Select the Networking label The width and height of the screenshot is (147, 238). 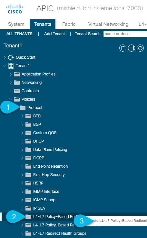click(32, 83)
